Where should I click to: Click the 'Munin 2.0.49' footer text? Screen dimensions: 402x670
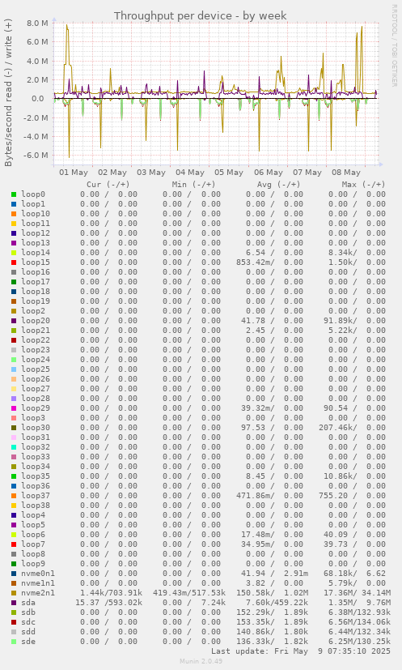tap(201, 661)
